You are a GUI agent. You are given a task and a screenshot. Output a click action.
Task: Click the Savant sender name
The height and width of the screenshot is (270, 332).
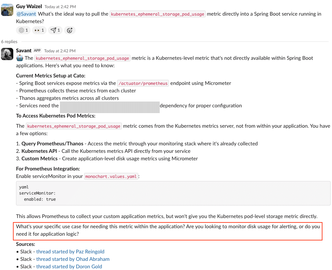point(24,51)
